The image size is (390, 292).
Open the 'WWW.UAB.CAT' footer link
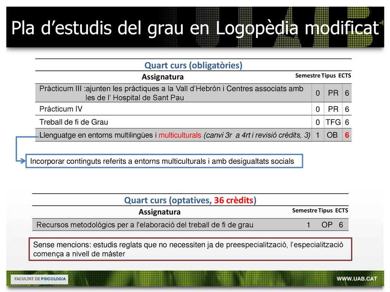pos(357,279)
